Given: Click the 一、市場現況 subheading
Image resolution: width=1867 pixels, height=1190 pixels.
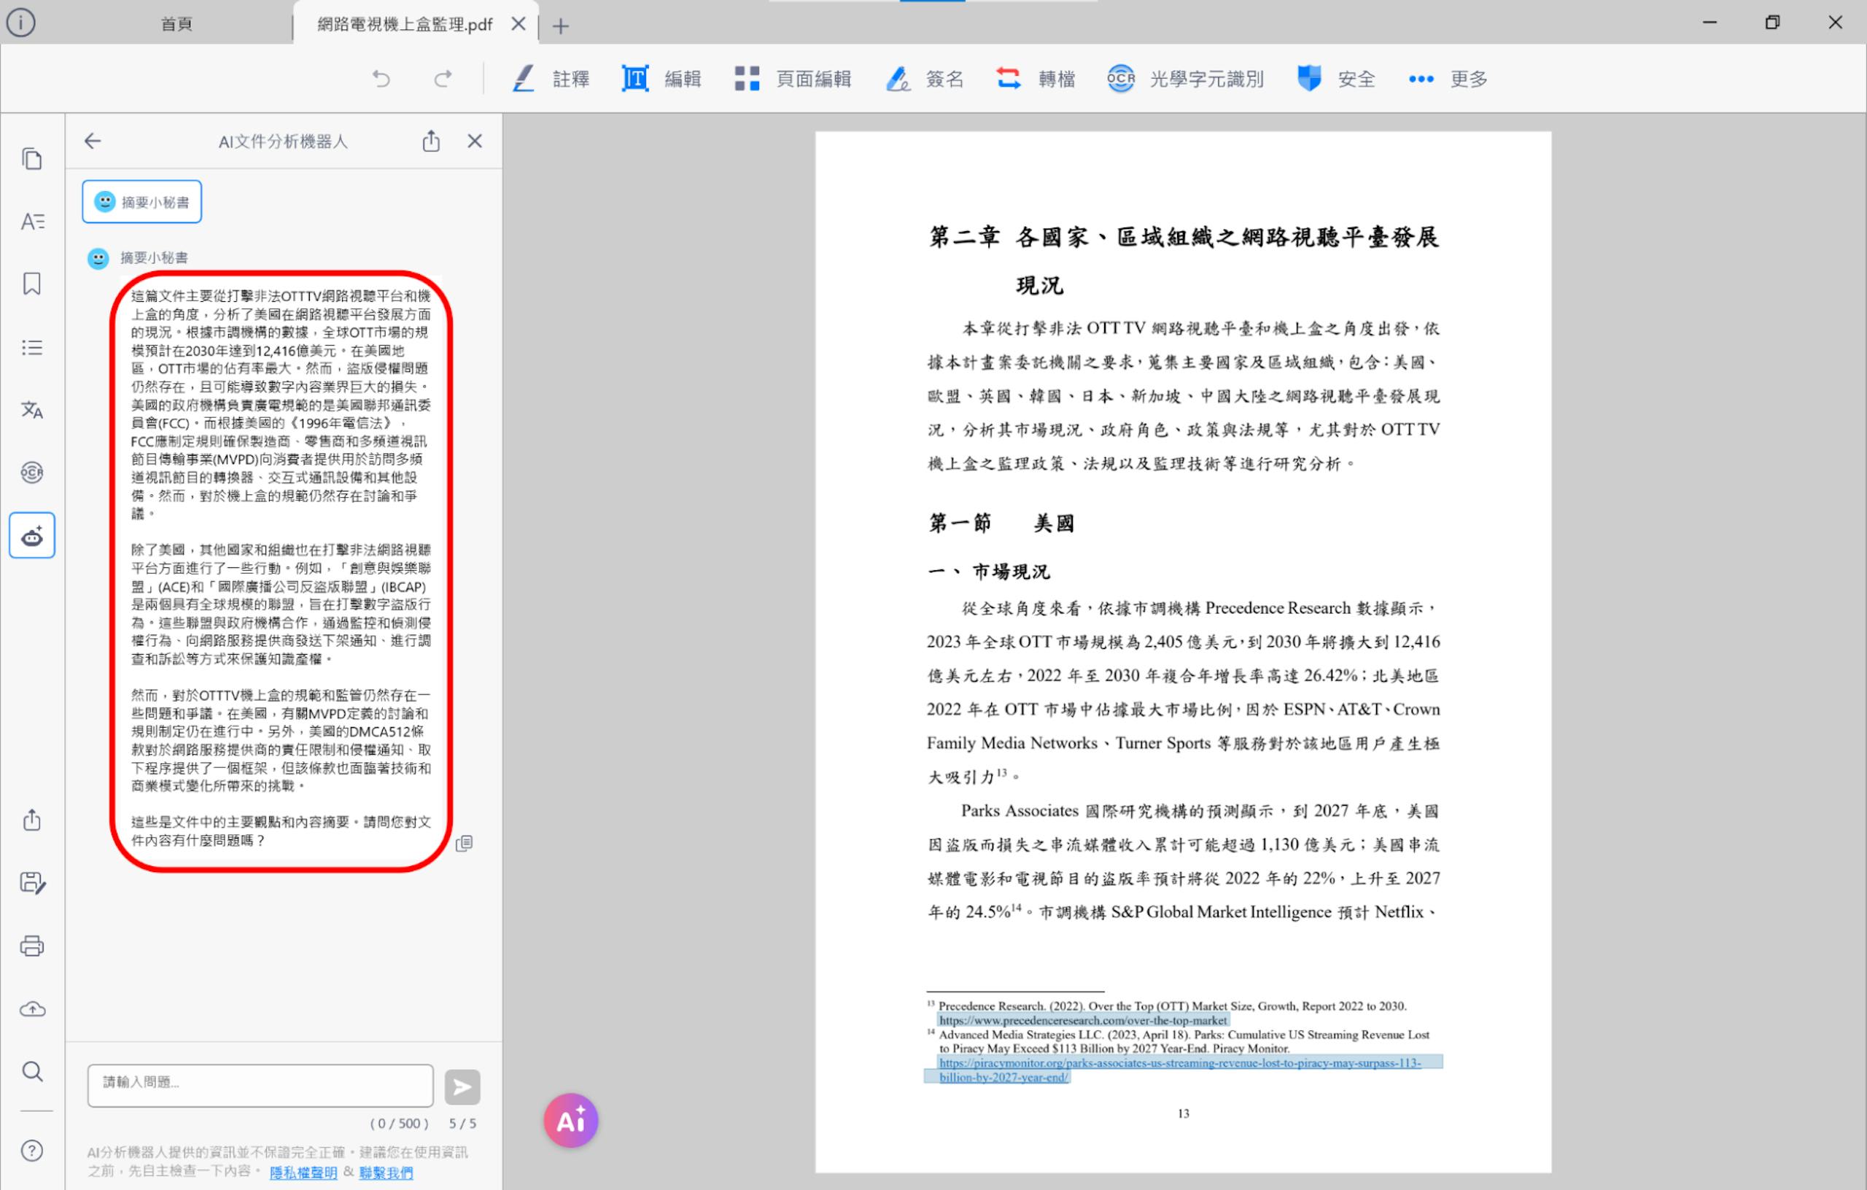Looking at the screenshot, I should point(990,572).
